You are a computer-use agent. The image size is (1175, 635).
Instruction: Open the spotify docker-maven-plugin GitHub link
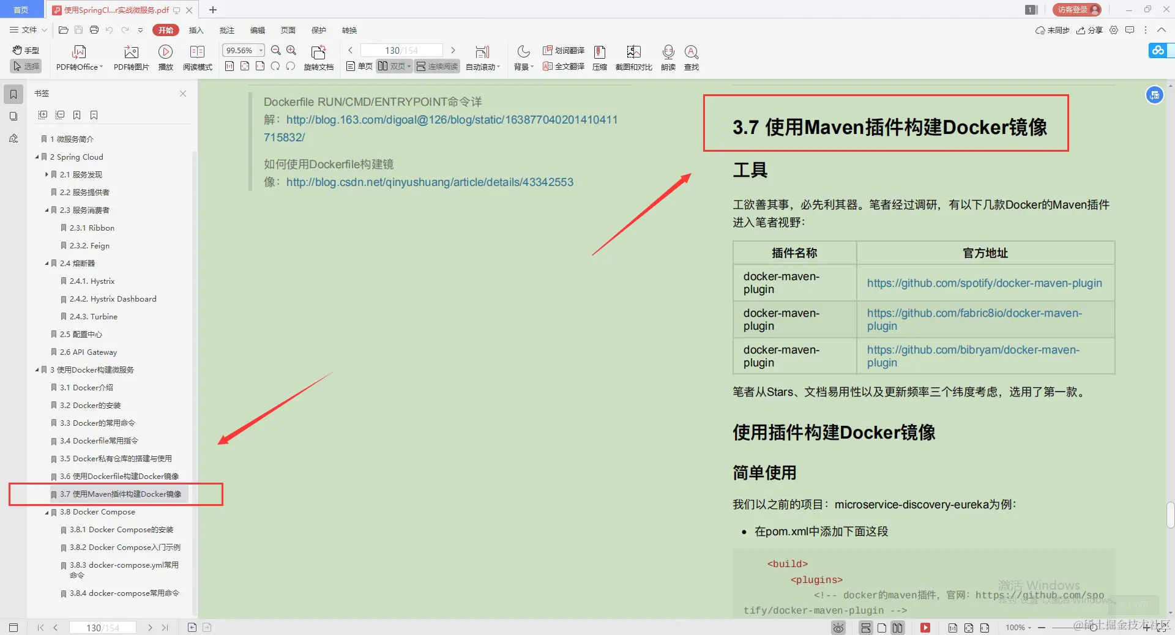click(983, 283)
